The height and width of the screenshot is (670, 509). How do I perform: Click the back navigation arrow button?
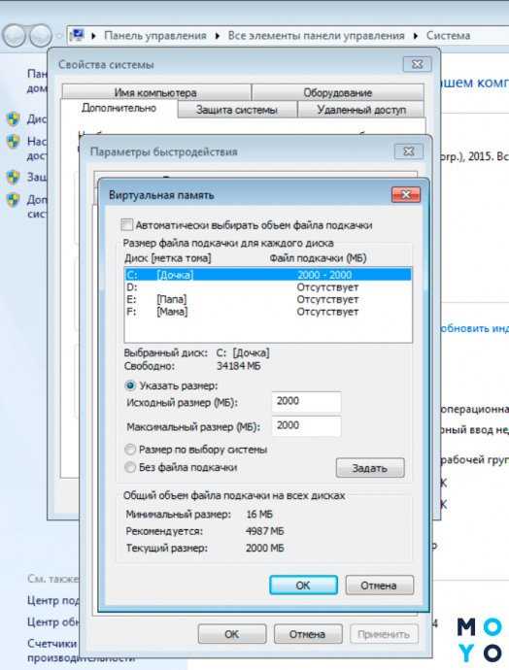coord(15,35)
